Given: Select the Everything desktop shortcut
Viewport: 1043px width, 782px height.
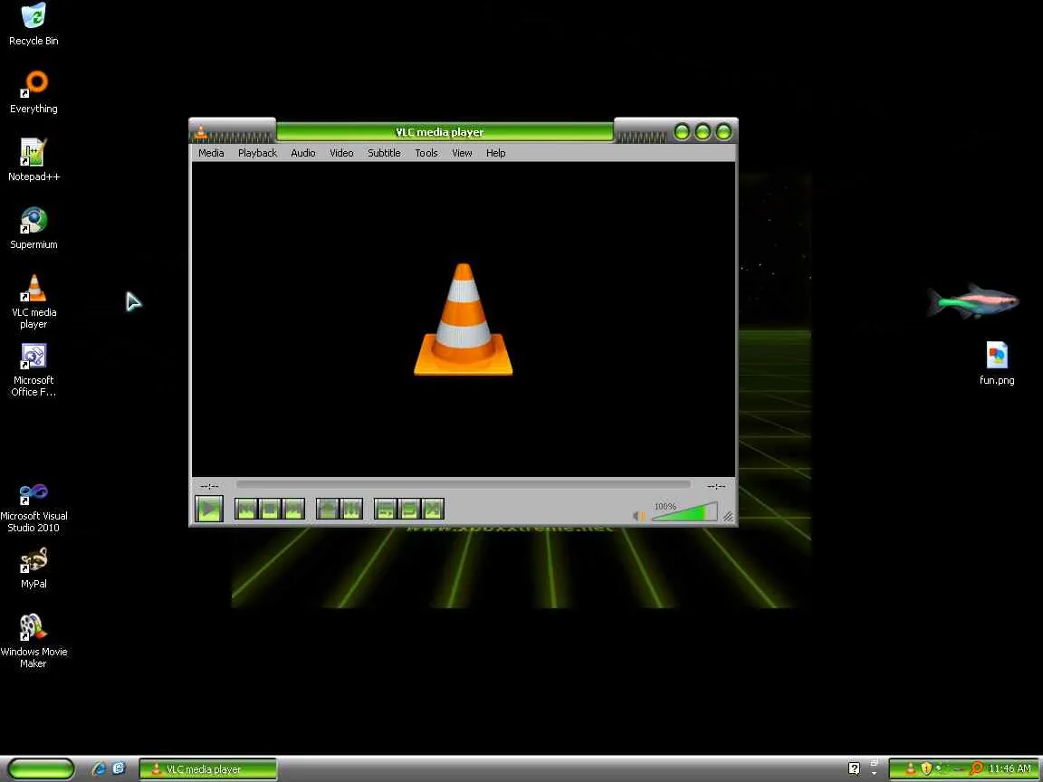Looking at the screenshot, I should (33, 92).
